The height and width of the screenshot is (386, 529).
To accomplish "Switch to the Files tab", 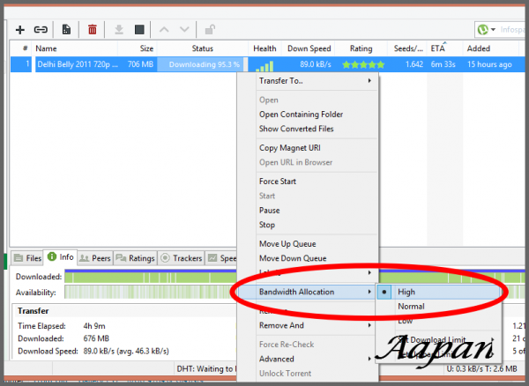I will [28, 258].
